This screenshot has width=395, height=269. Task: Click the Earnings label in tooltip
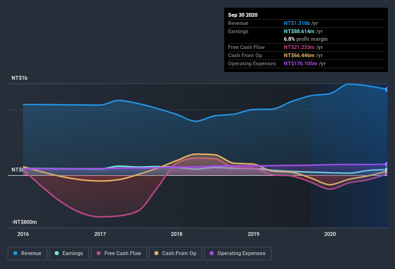tap(238, 31)
